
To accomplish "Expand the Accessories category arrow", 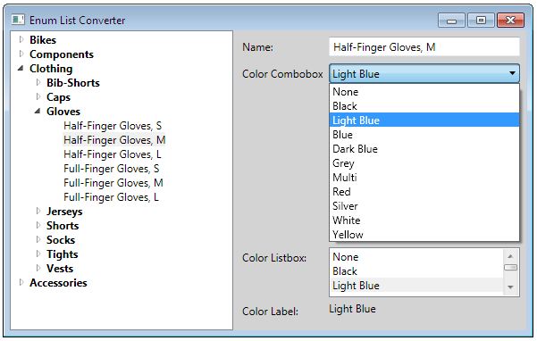I will click(x=21, y=282).
